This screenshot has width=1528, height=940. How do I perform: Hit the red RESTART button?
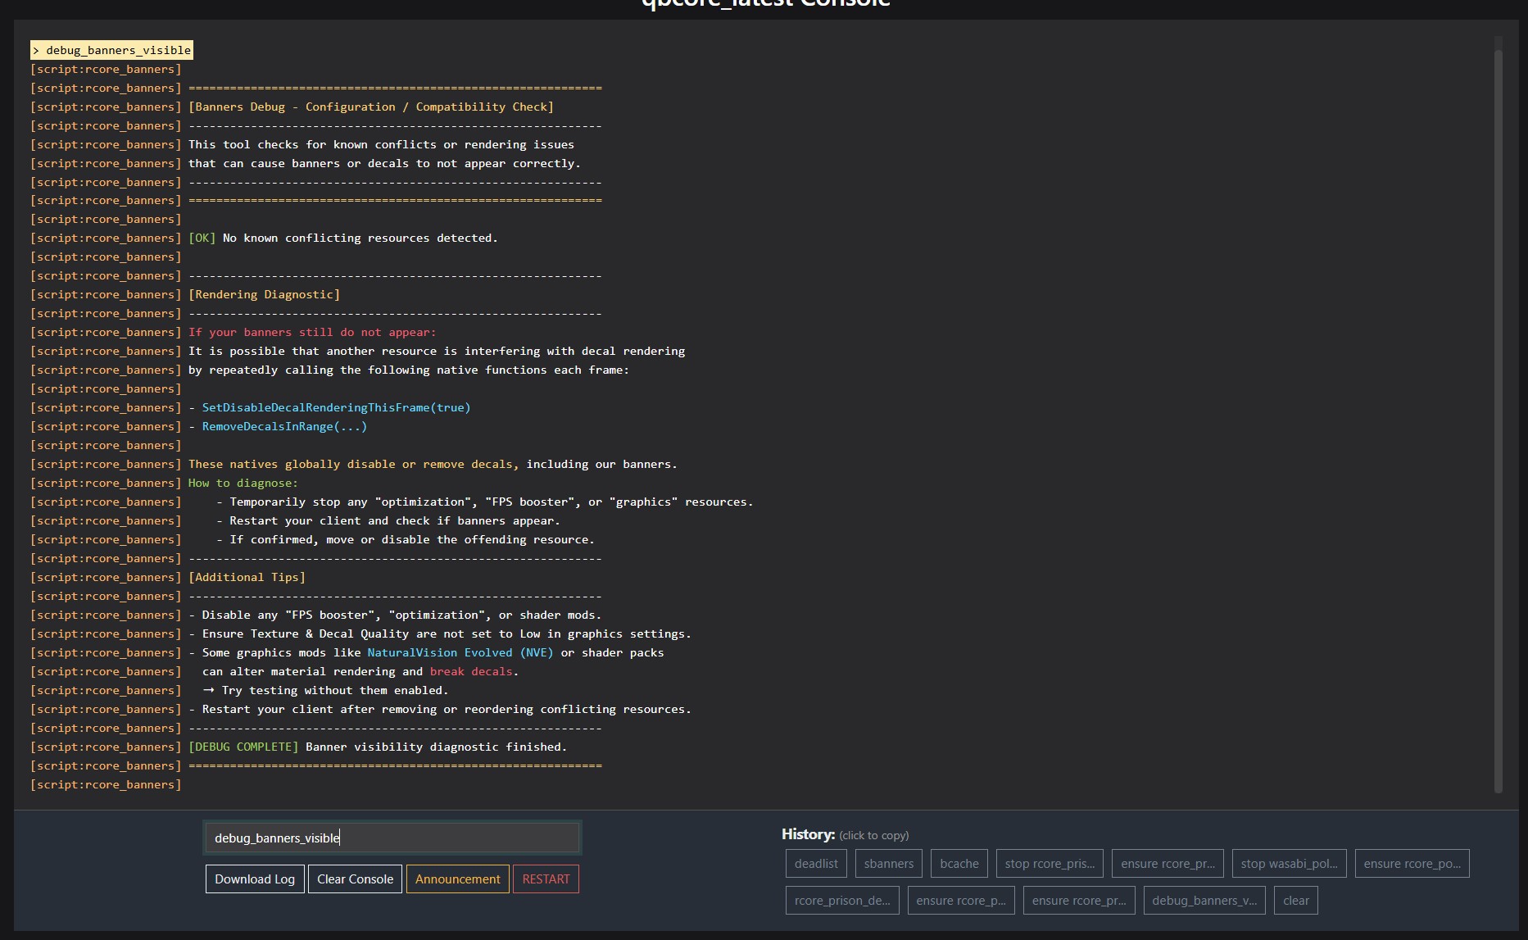point(546,879)
